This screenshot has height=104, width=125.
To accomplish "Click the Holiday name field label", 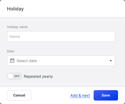I will coord(17,27).
